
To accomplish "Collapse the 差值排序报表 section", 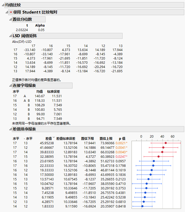I will tap(10, 129).
